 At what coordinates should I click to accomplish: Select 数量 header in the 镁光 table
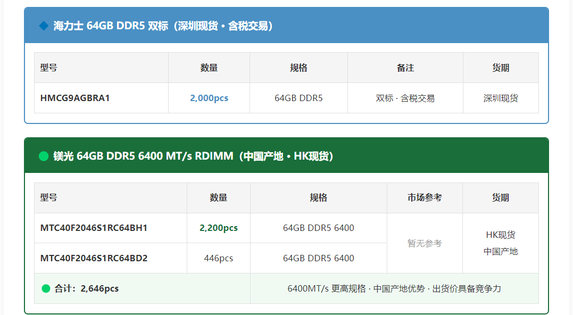(219, 198)
